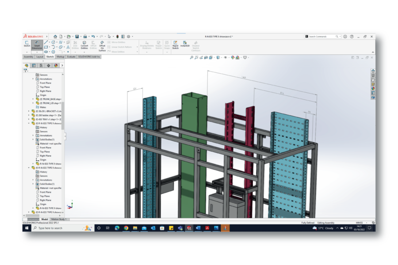
Task: Open the DisplayManager color ball tab
Action: tap(56, 65)
